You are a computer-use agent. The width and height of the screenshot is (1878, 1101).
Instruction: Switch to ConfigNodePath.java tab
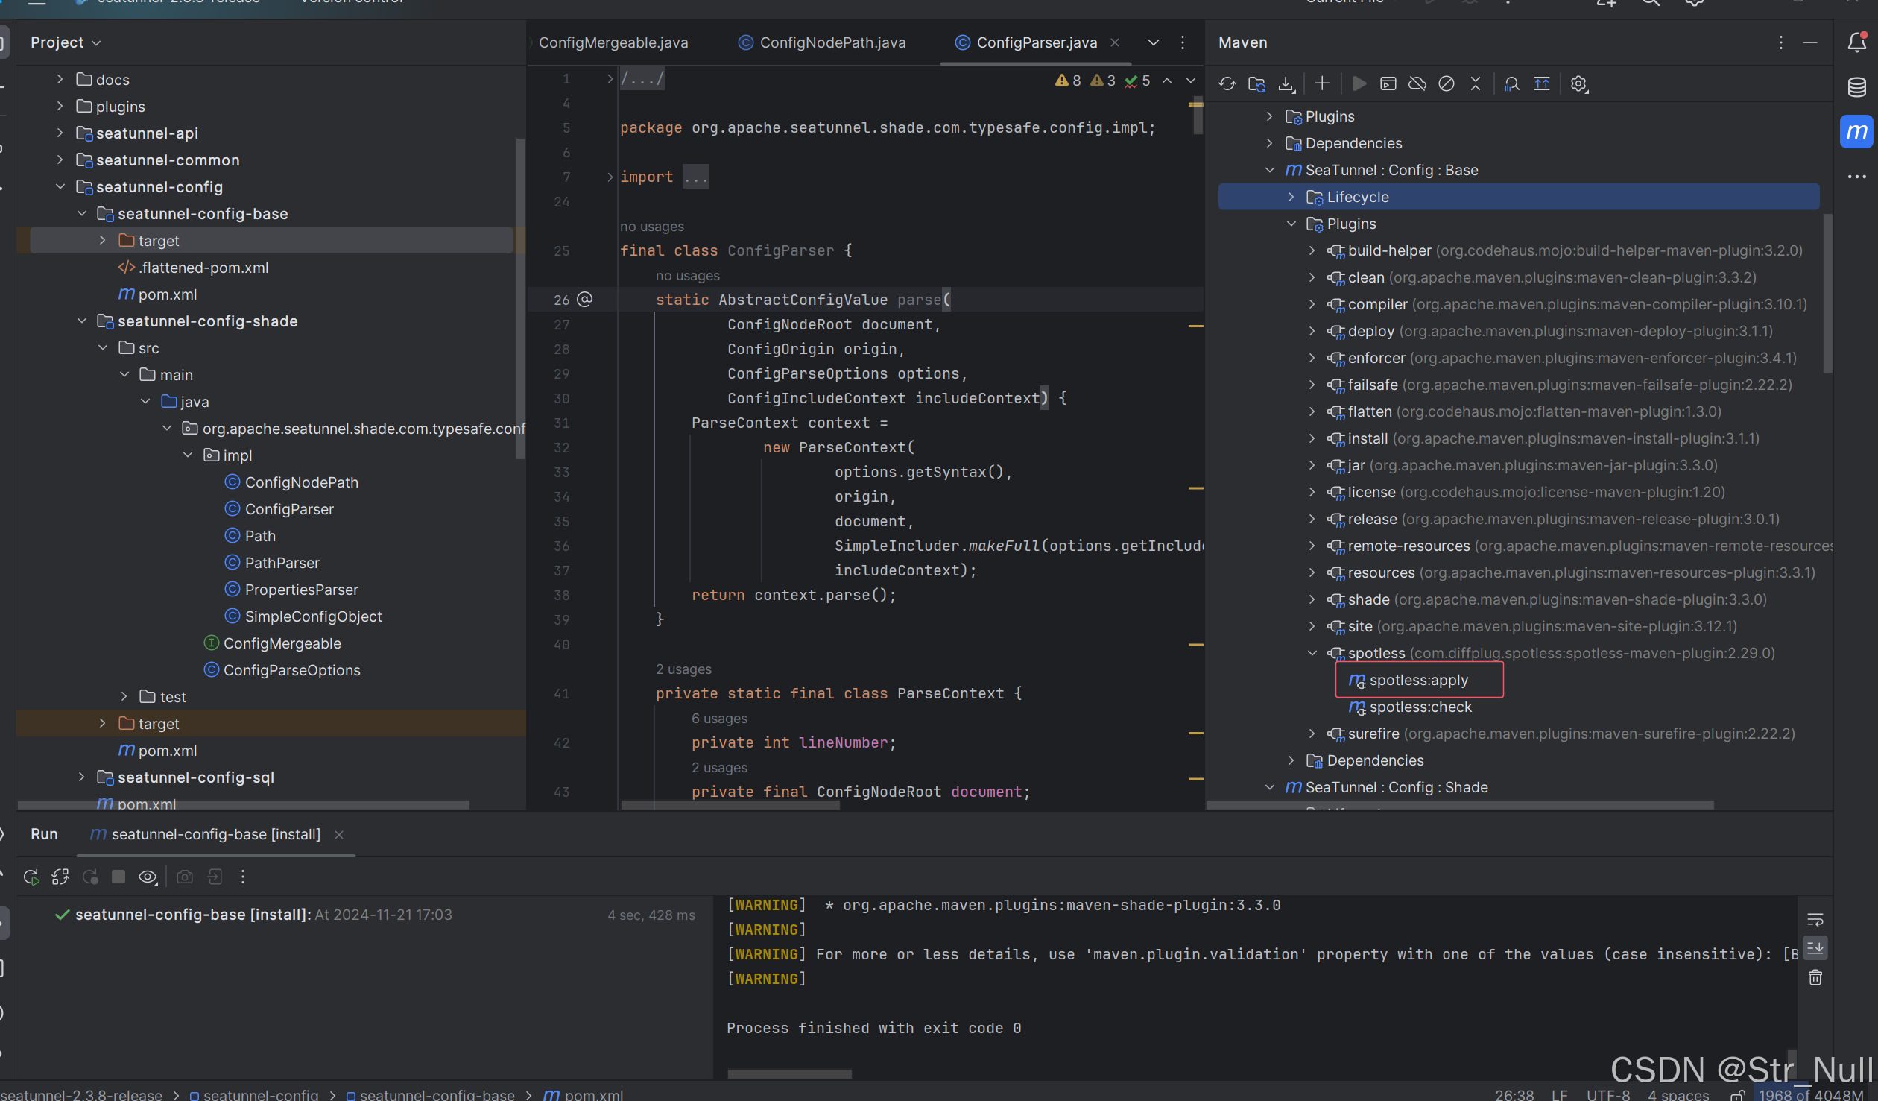pyautogui.click(x=832, y=42)
